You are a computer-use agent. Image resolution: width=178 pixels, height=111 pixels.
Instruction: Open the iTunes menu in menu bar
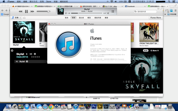[11, 1]
